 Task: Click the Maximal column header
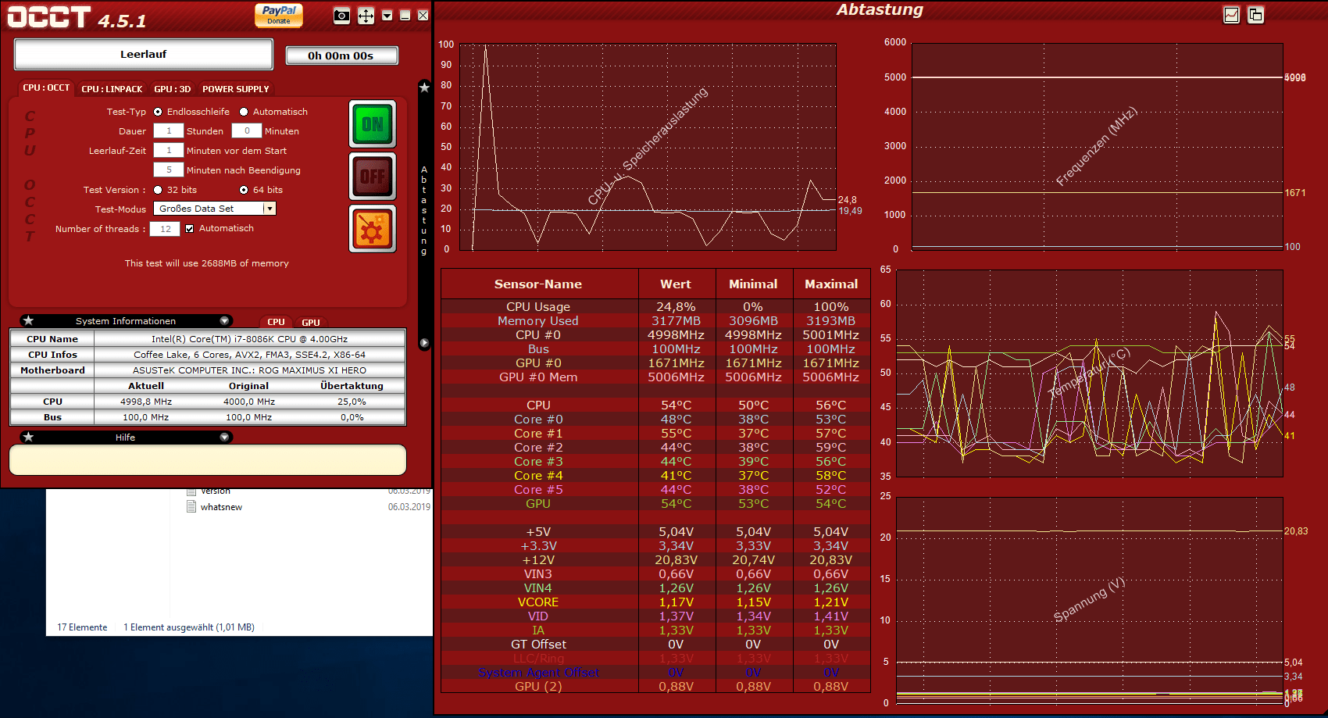831,284
